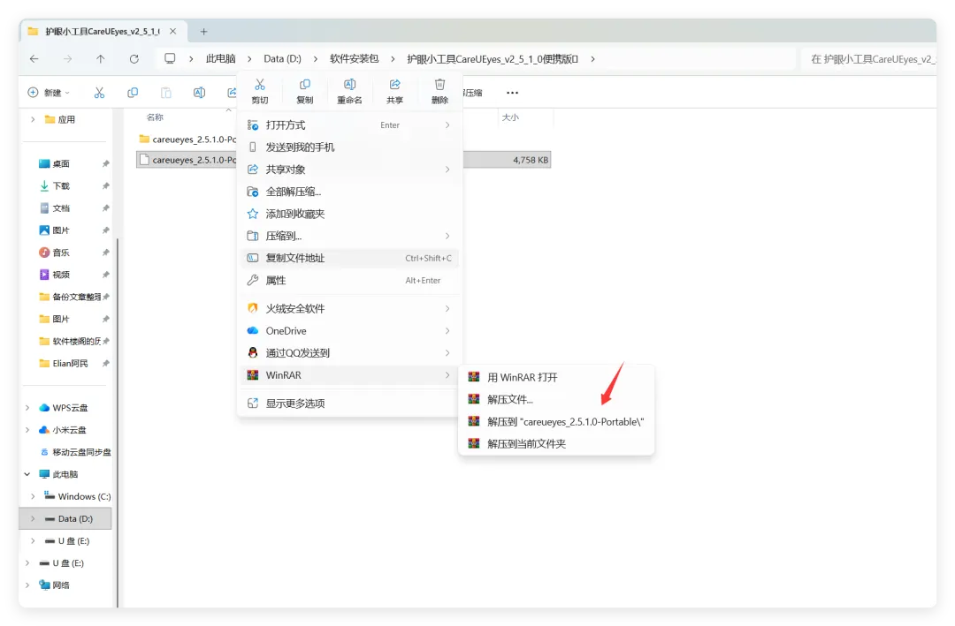The width and height of the screenshot is (955, 626).
Task: Open 音乐 in the sidebar
Action: (61, 253)
